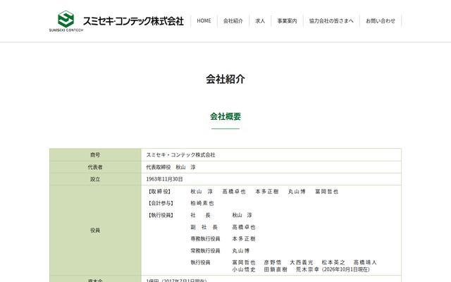Select the 商号 value スミセキ・コンテック株式会社

click(180, 155)
